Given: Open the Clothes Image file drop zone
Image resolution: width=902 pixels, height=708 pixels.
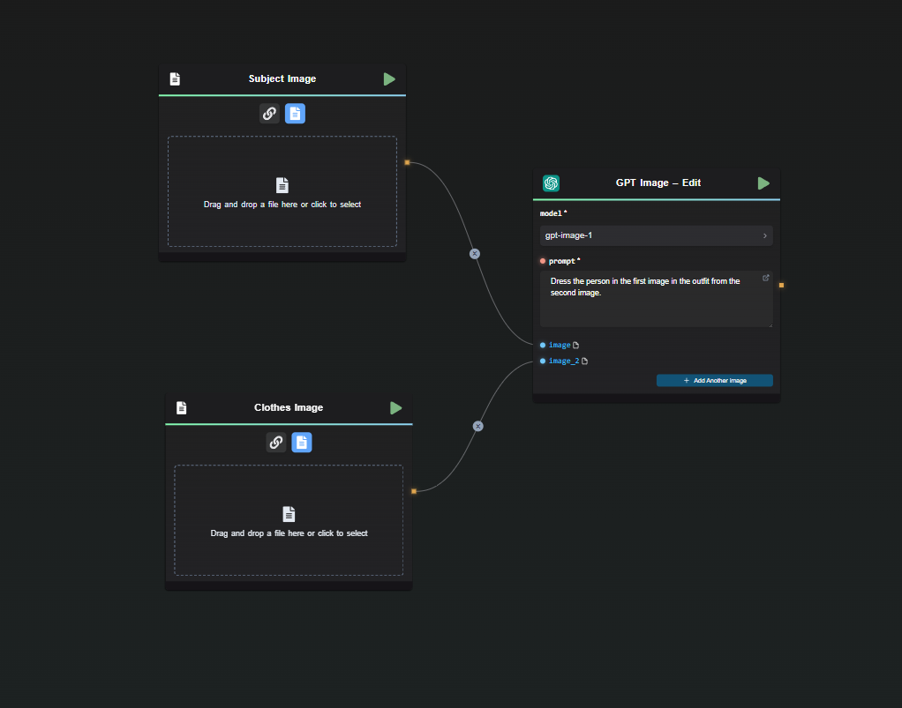Looking at the screenshot, I should (x=289, y=520).
